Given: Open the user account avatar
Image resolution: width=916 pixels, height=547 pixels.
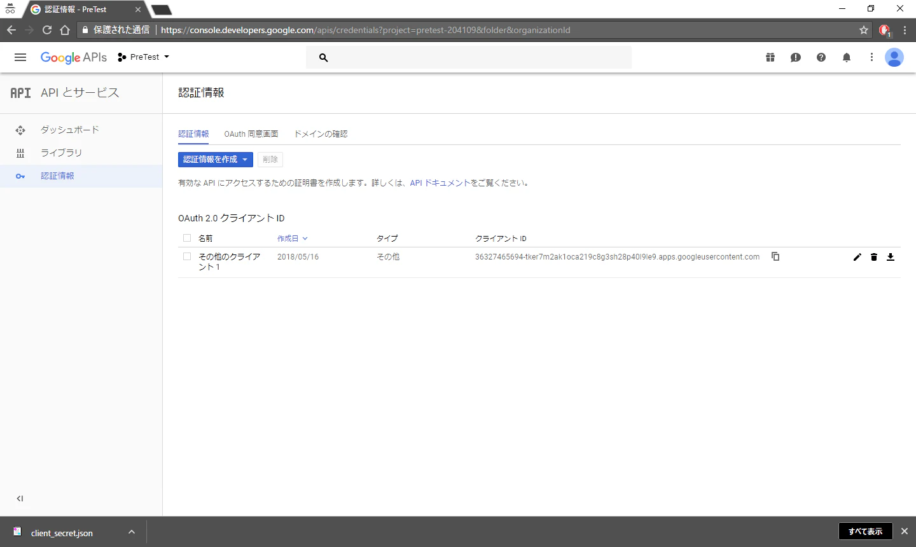Looking at the screenshot, I should coord(894,57).
